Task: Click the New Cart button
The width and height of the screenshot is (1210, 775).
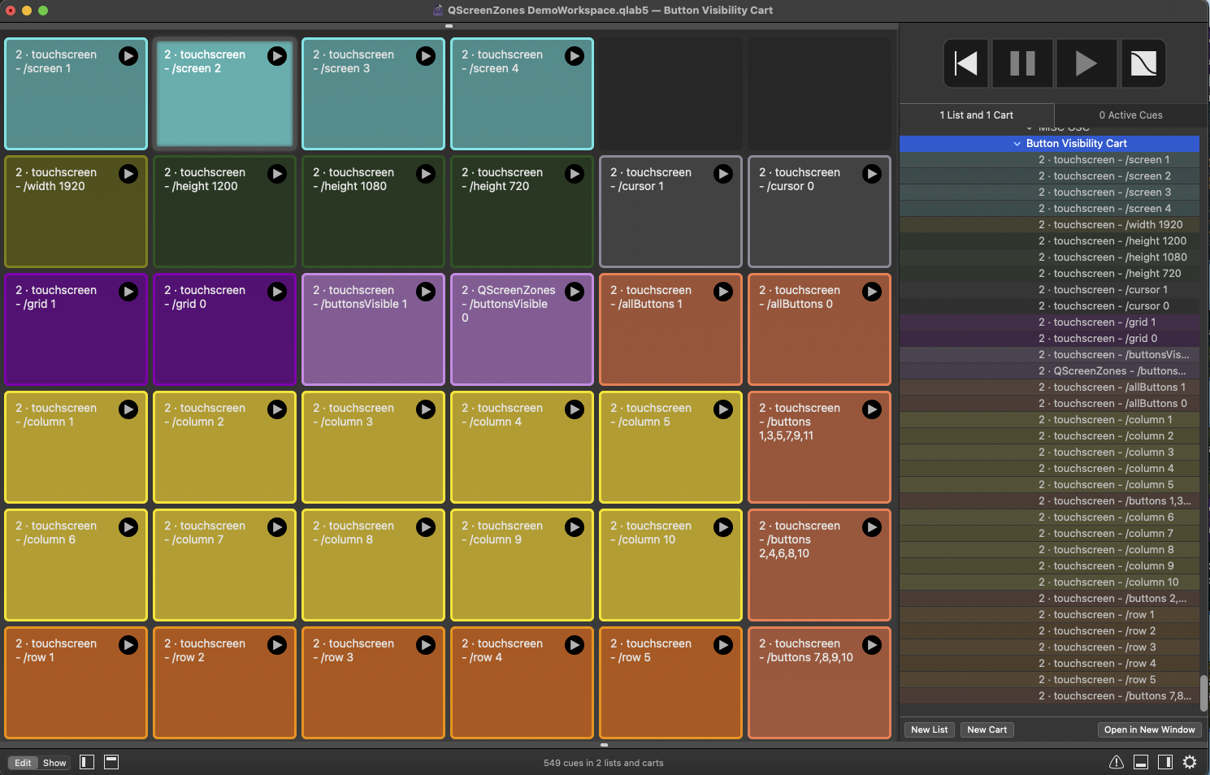Action: 987,730
